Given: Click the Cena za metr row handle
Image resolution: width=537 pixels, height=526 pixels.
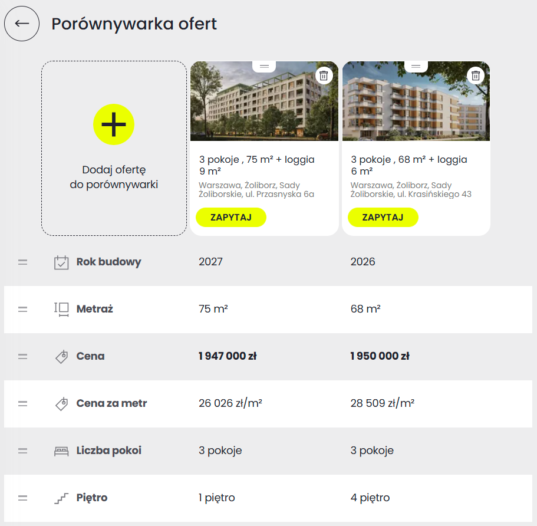Looking at the screenshot, I should (22, 404).
